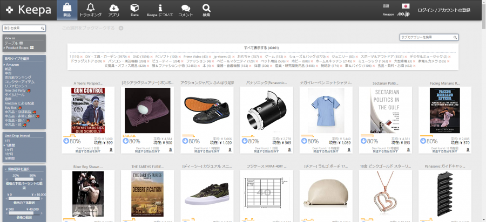Adjust 価格の下落範囲 slider
The image size is (486, 222).
24,198
